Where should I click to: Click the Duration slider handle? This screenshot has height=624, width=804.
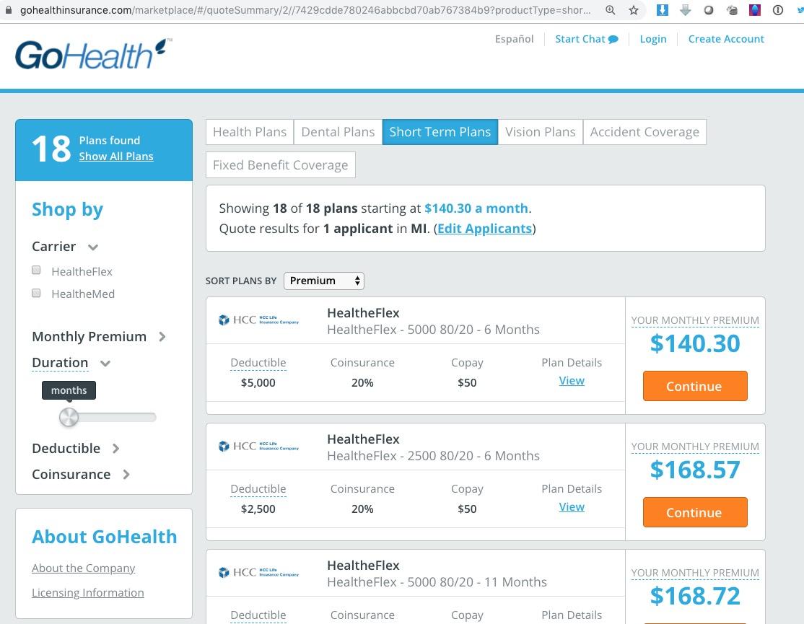pyautogui.click(x=69, y=417)
